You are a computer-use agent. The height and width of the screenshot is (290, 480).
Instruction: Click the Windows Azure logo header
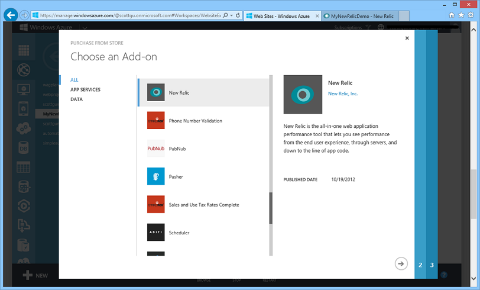pos(46,27)
